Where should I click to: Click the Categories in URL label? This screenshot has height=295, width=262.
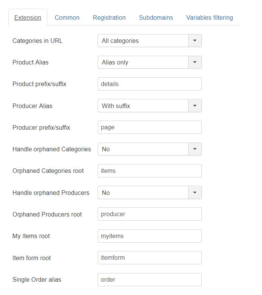pyautogui.click(x=37, y=41)
